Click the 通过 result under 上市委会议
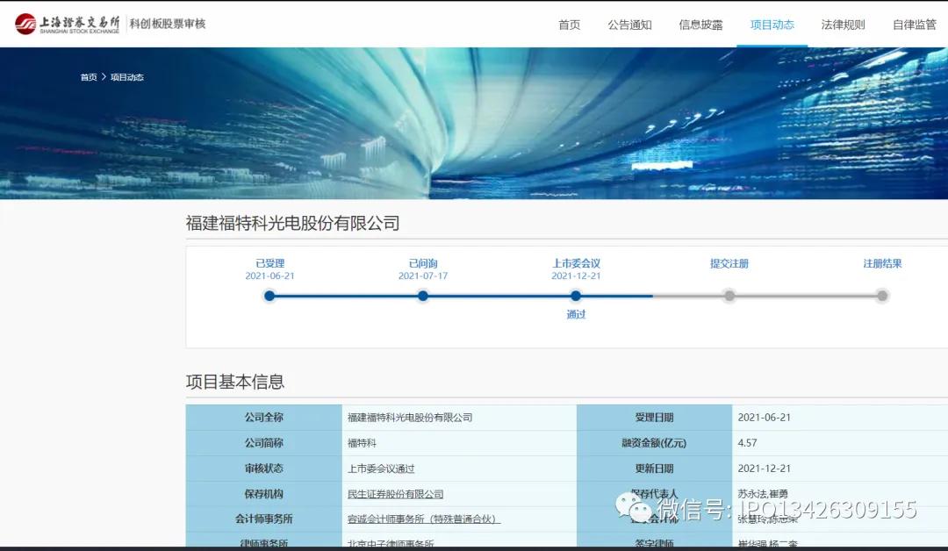948x551 pixels. pyautogui.click(x=576, y=314)
